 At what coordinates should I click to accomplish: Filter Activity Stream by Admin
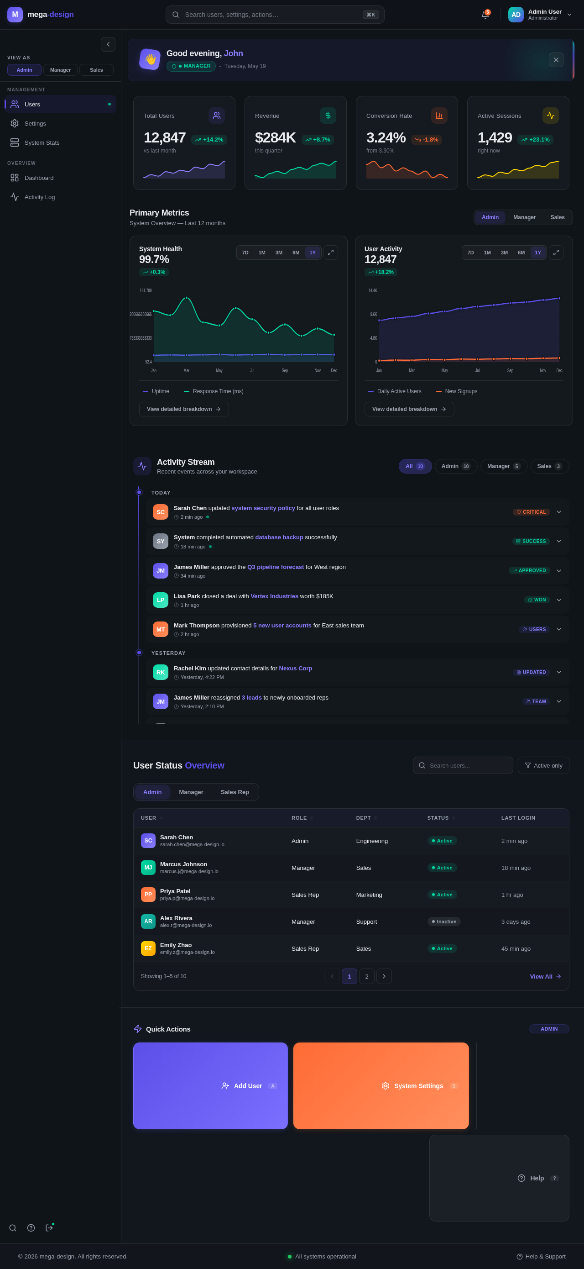(x=456, y=467)
